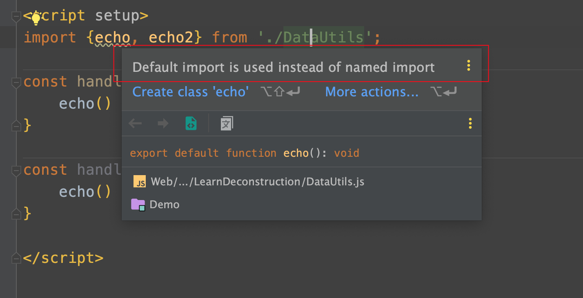Open the Web/.../LearnDeconstruction/DataUtils.js file path
Viewport: 583px width, 298px height.
point(257,182)
